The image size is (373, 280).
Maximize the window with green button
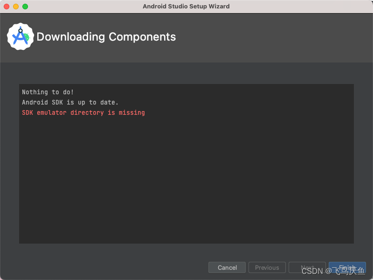[x=25, y=7]
